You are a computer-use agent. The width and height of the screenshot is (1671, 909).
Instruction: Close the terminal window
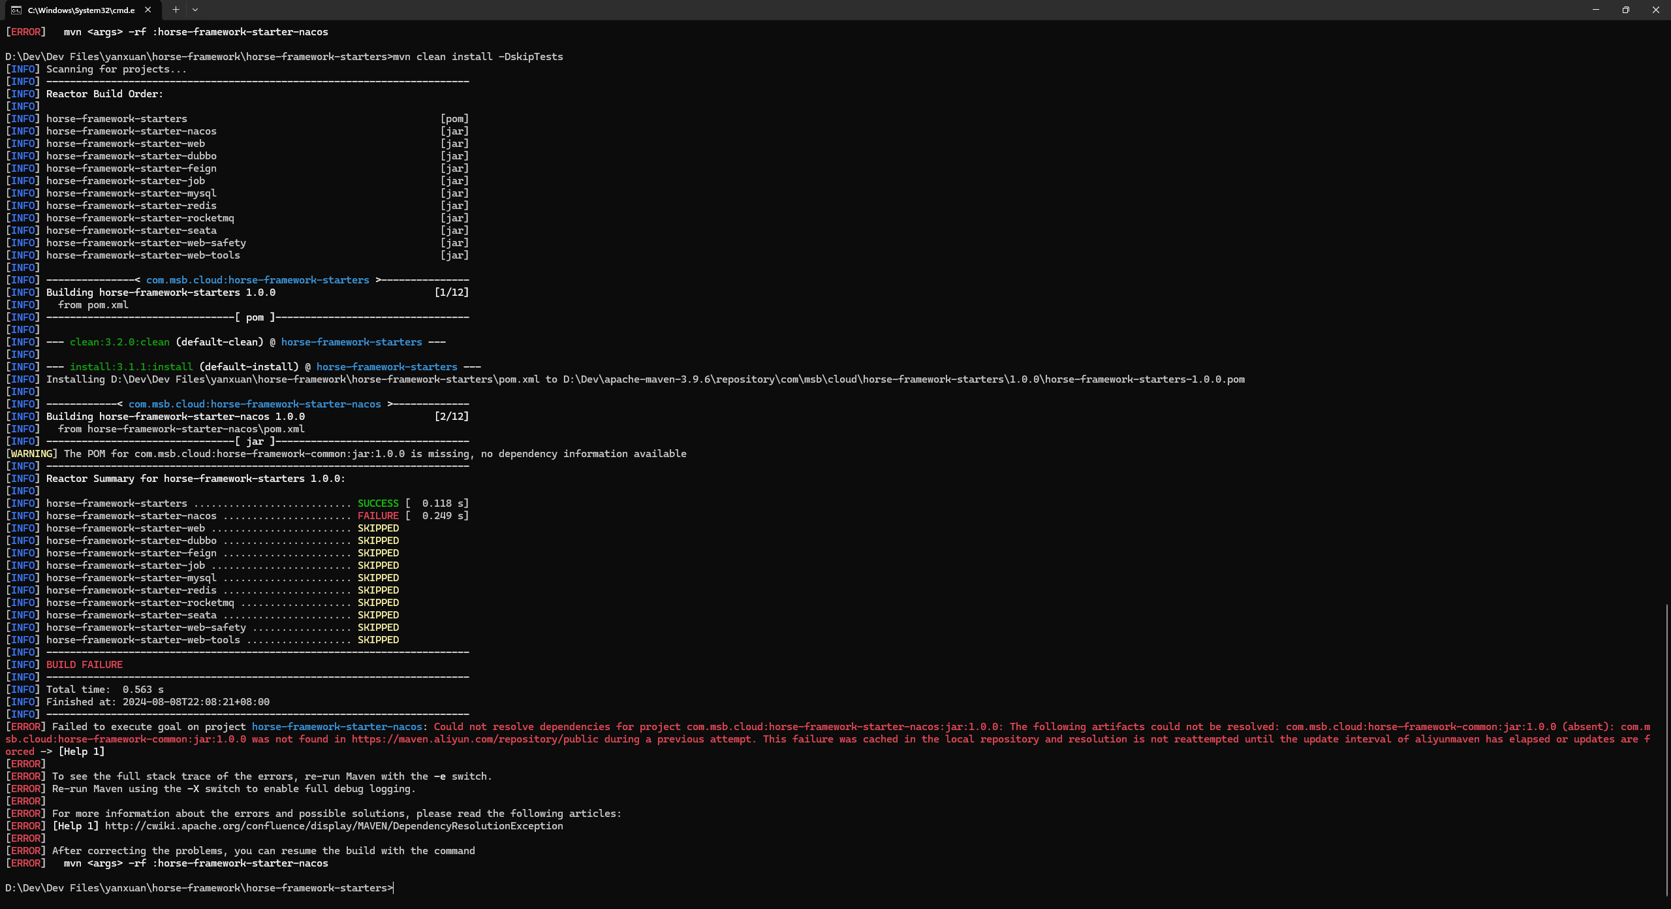(x=1656, y=10)
